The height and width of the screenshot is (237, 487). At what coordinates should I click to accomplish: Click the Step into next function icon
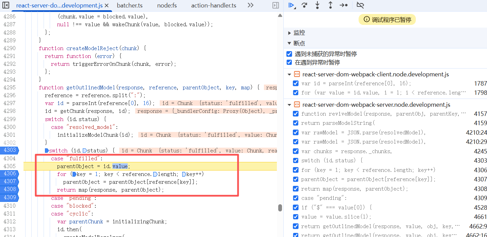pos(317,5)
